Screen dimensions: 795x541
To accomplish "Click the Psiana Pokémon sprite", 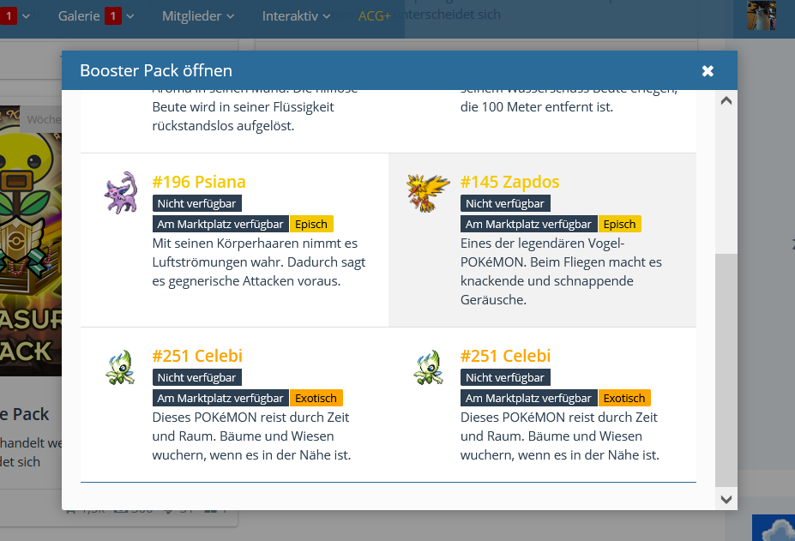I will pos(120,192).
